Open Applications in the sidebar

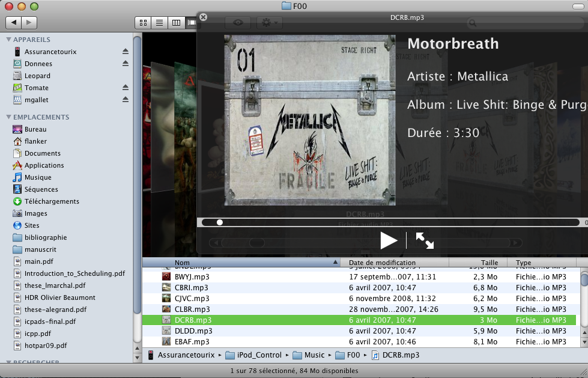click(44, 165)
